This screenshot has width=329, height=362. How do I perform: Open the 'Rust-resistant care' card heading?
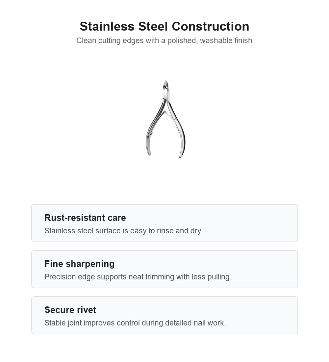[x=85, y=218]
